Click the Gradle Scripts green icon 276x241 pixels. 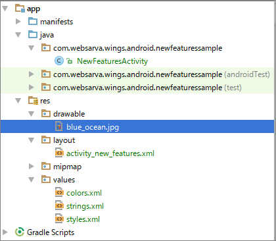[x=20, y=232]
